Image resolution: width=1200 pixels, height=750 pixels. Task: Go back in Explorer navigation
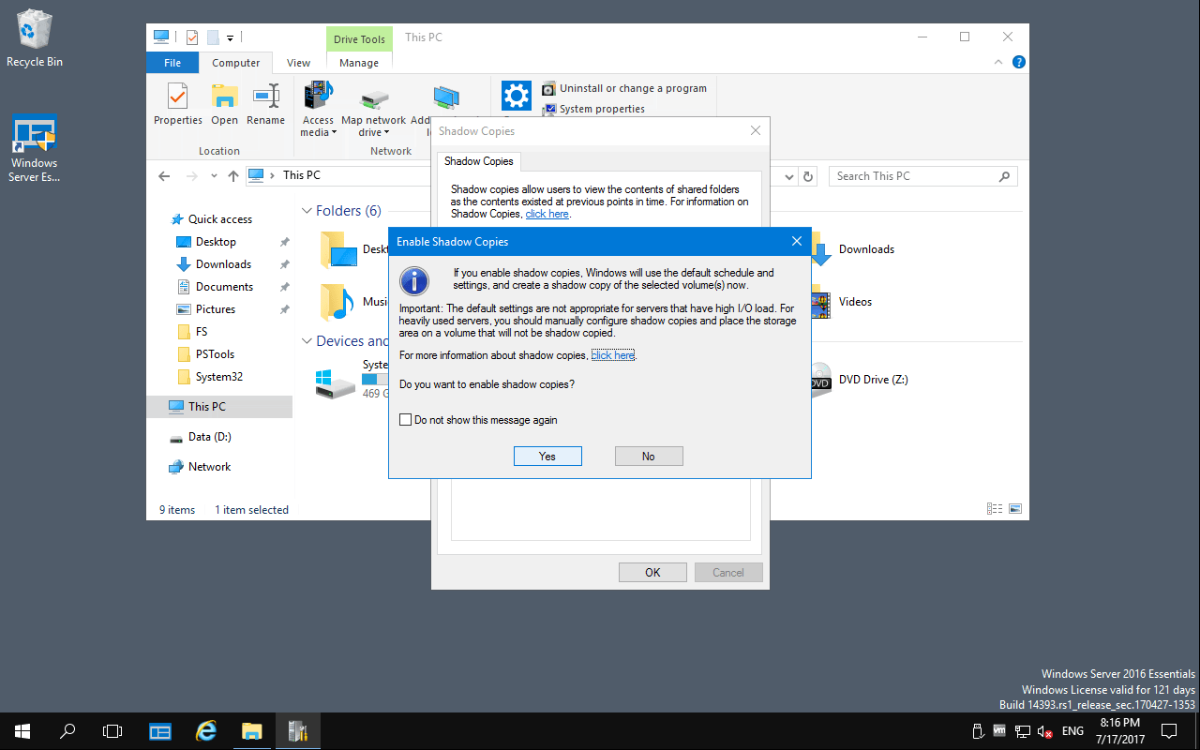tap(164, 175)
